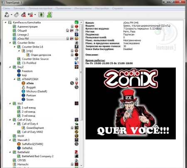Click the red shield badge next to zOnix user

(76, 83)
